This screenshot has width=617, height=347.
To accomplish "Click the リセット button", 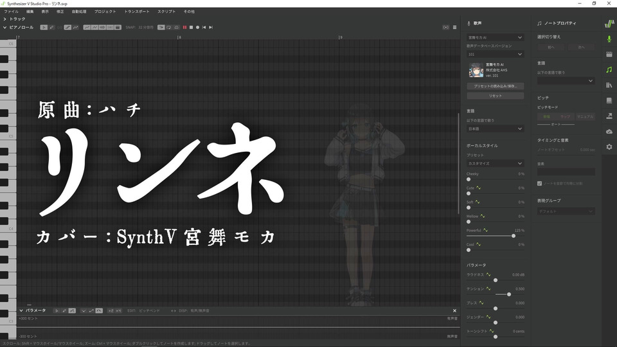I will coord(496,96).
